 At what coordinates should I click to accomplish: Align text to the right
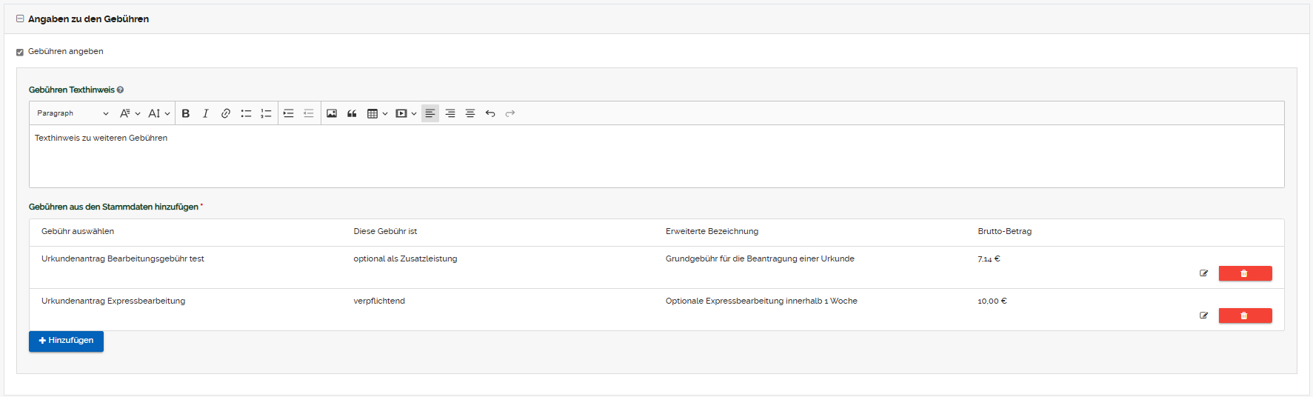pos(450,113)
